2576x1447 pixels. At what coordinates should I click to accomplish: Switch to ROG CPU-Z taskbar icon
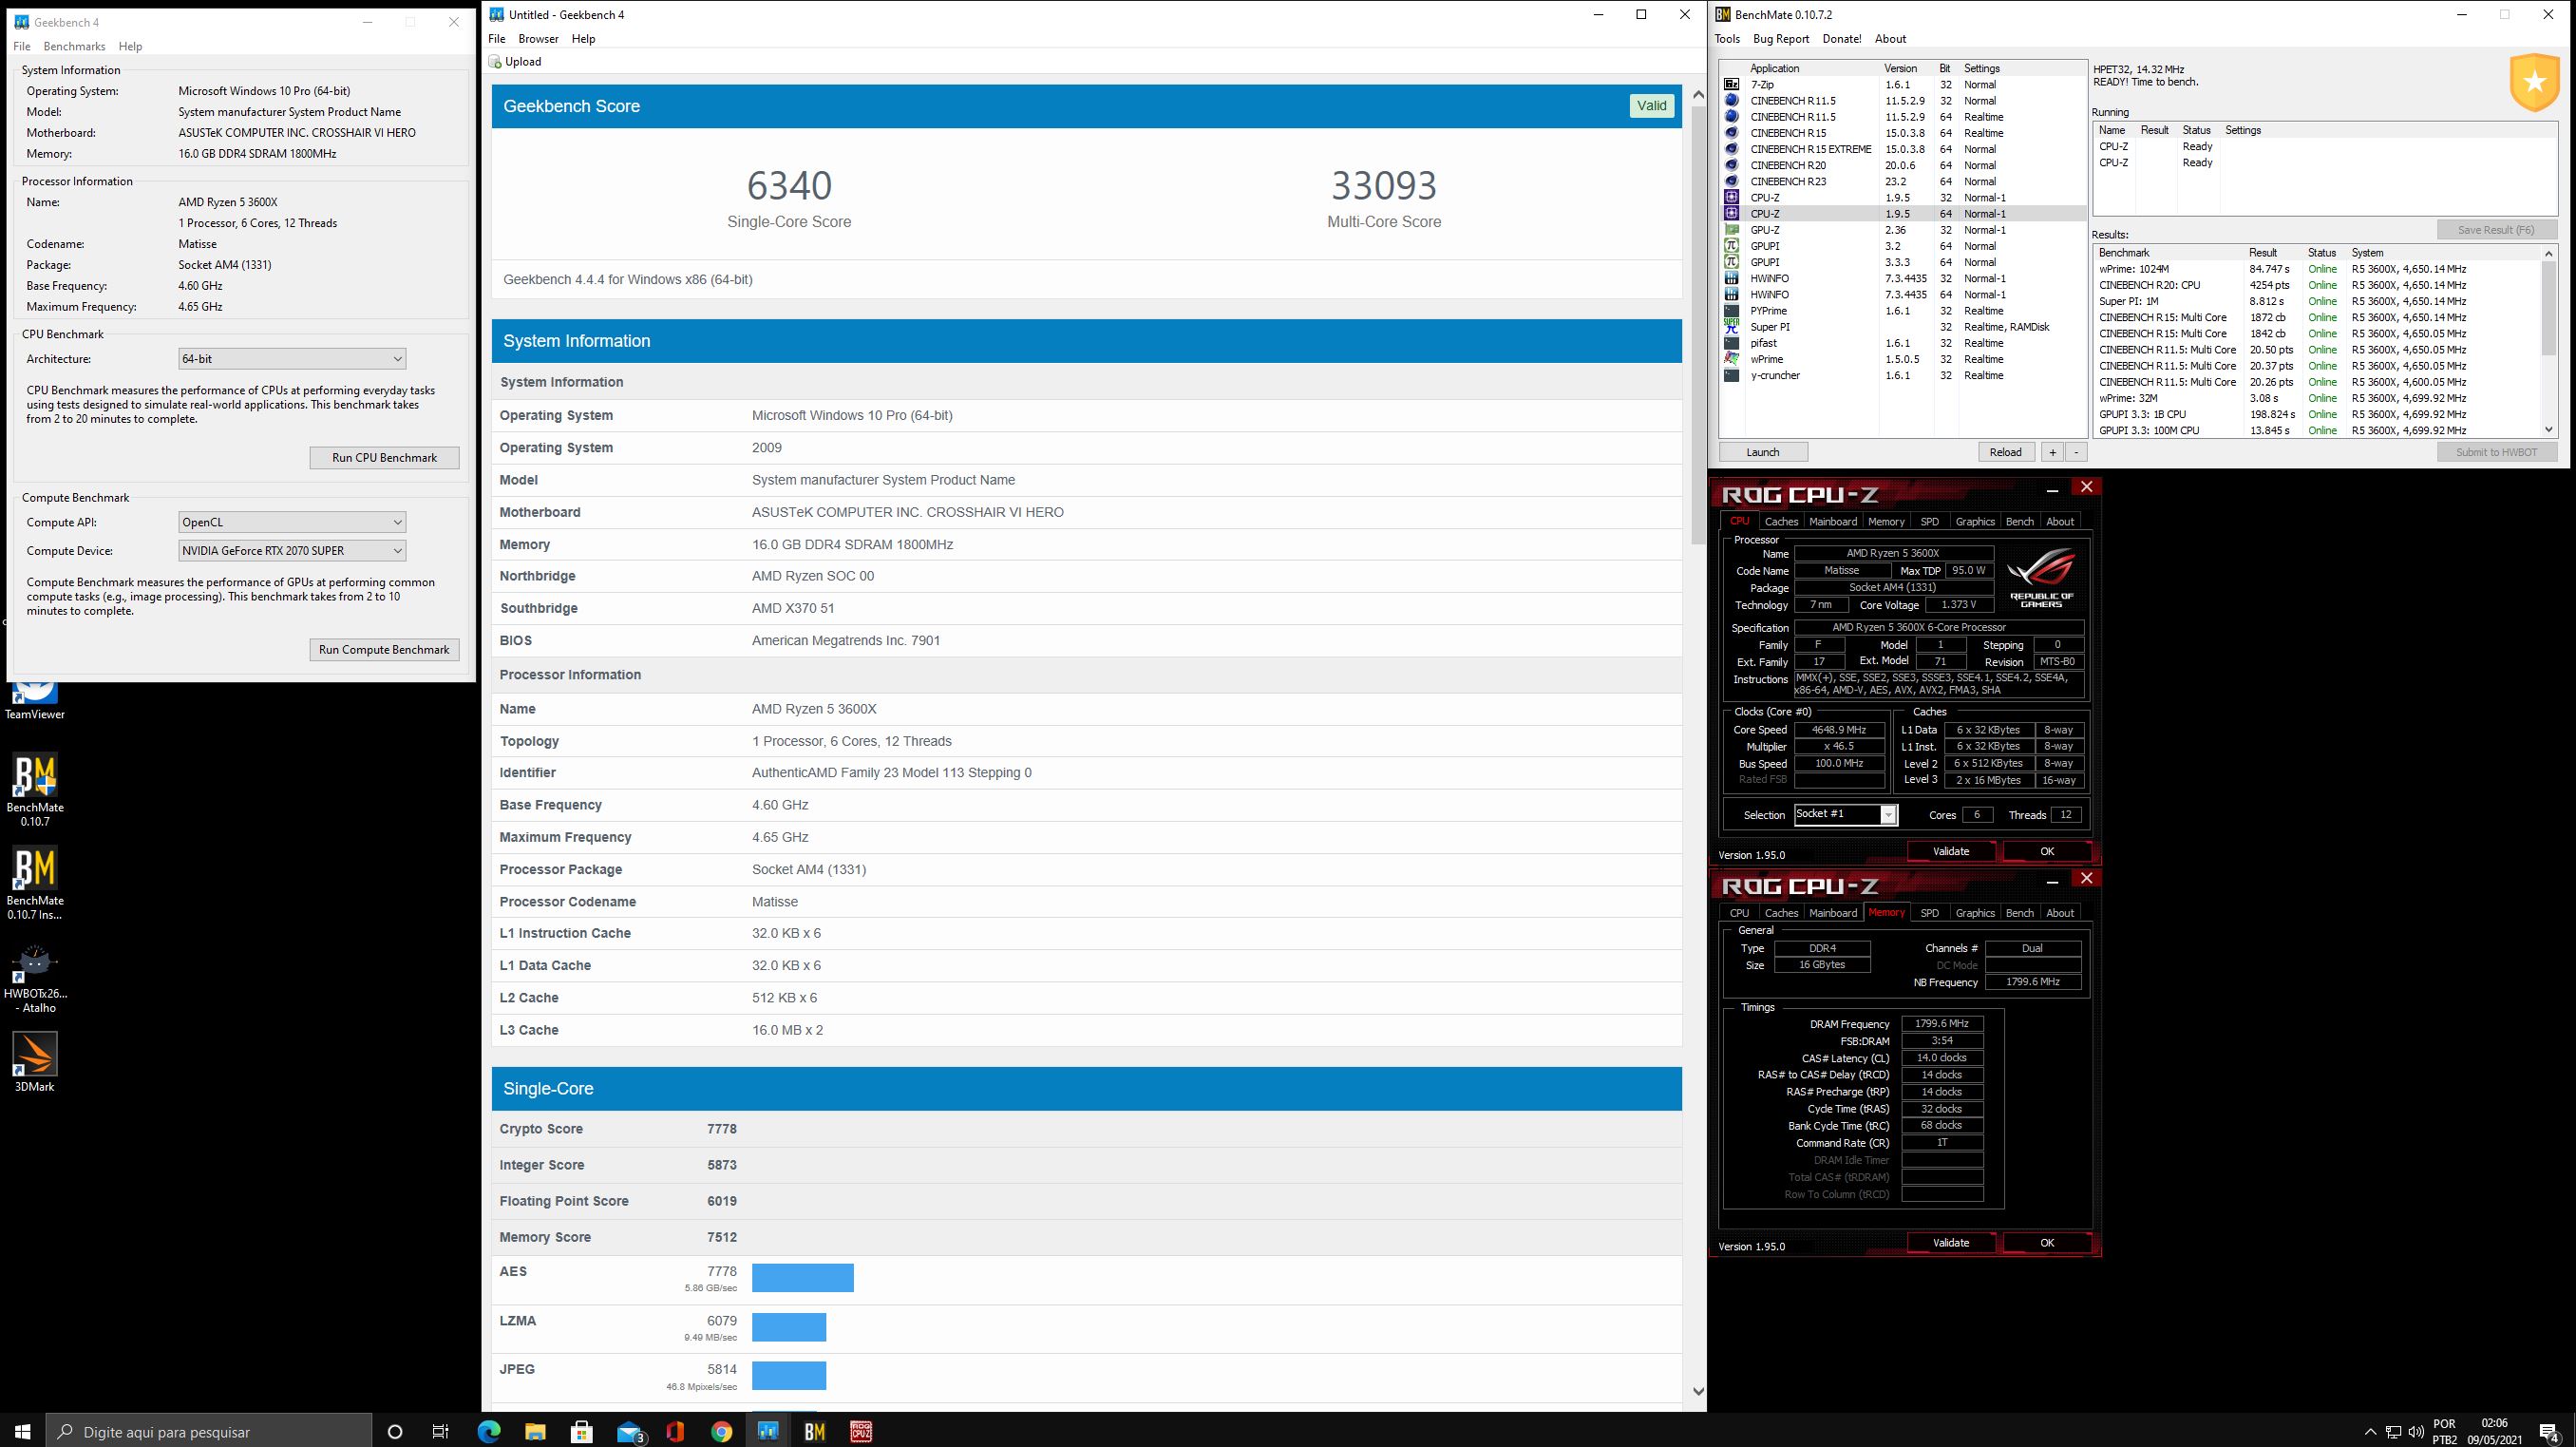(861, 1431)
